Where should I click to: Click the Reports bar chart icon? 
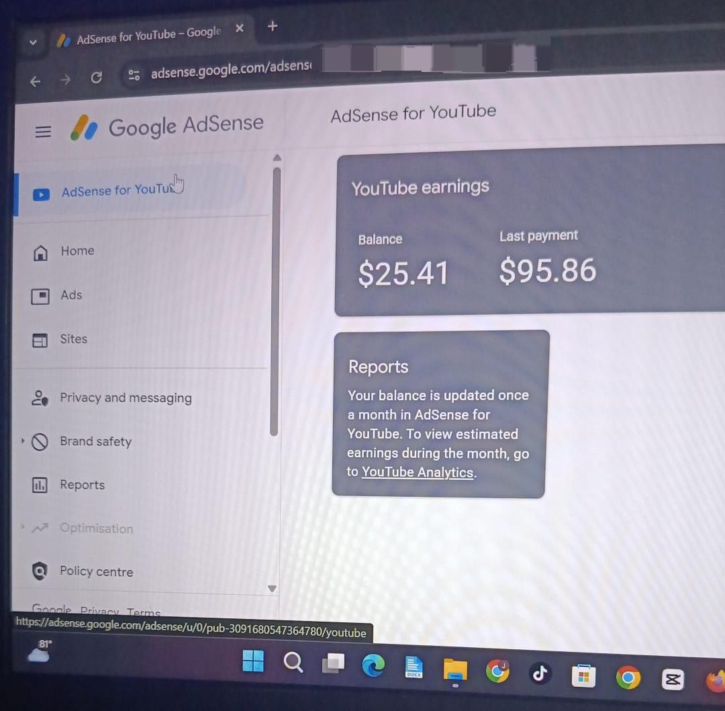pyautogui.click(x=40, y=485)
